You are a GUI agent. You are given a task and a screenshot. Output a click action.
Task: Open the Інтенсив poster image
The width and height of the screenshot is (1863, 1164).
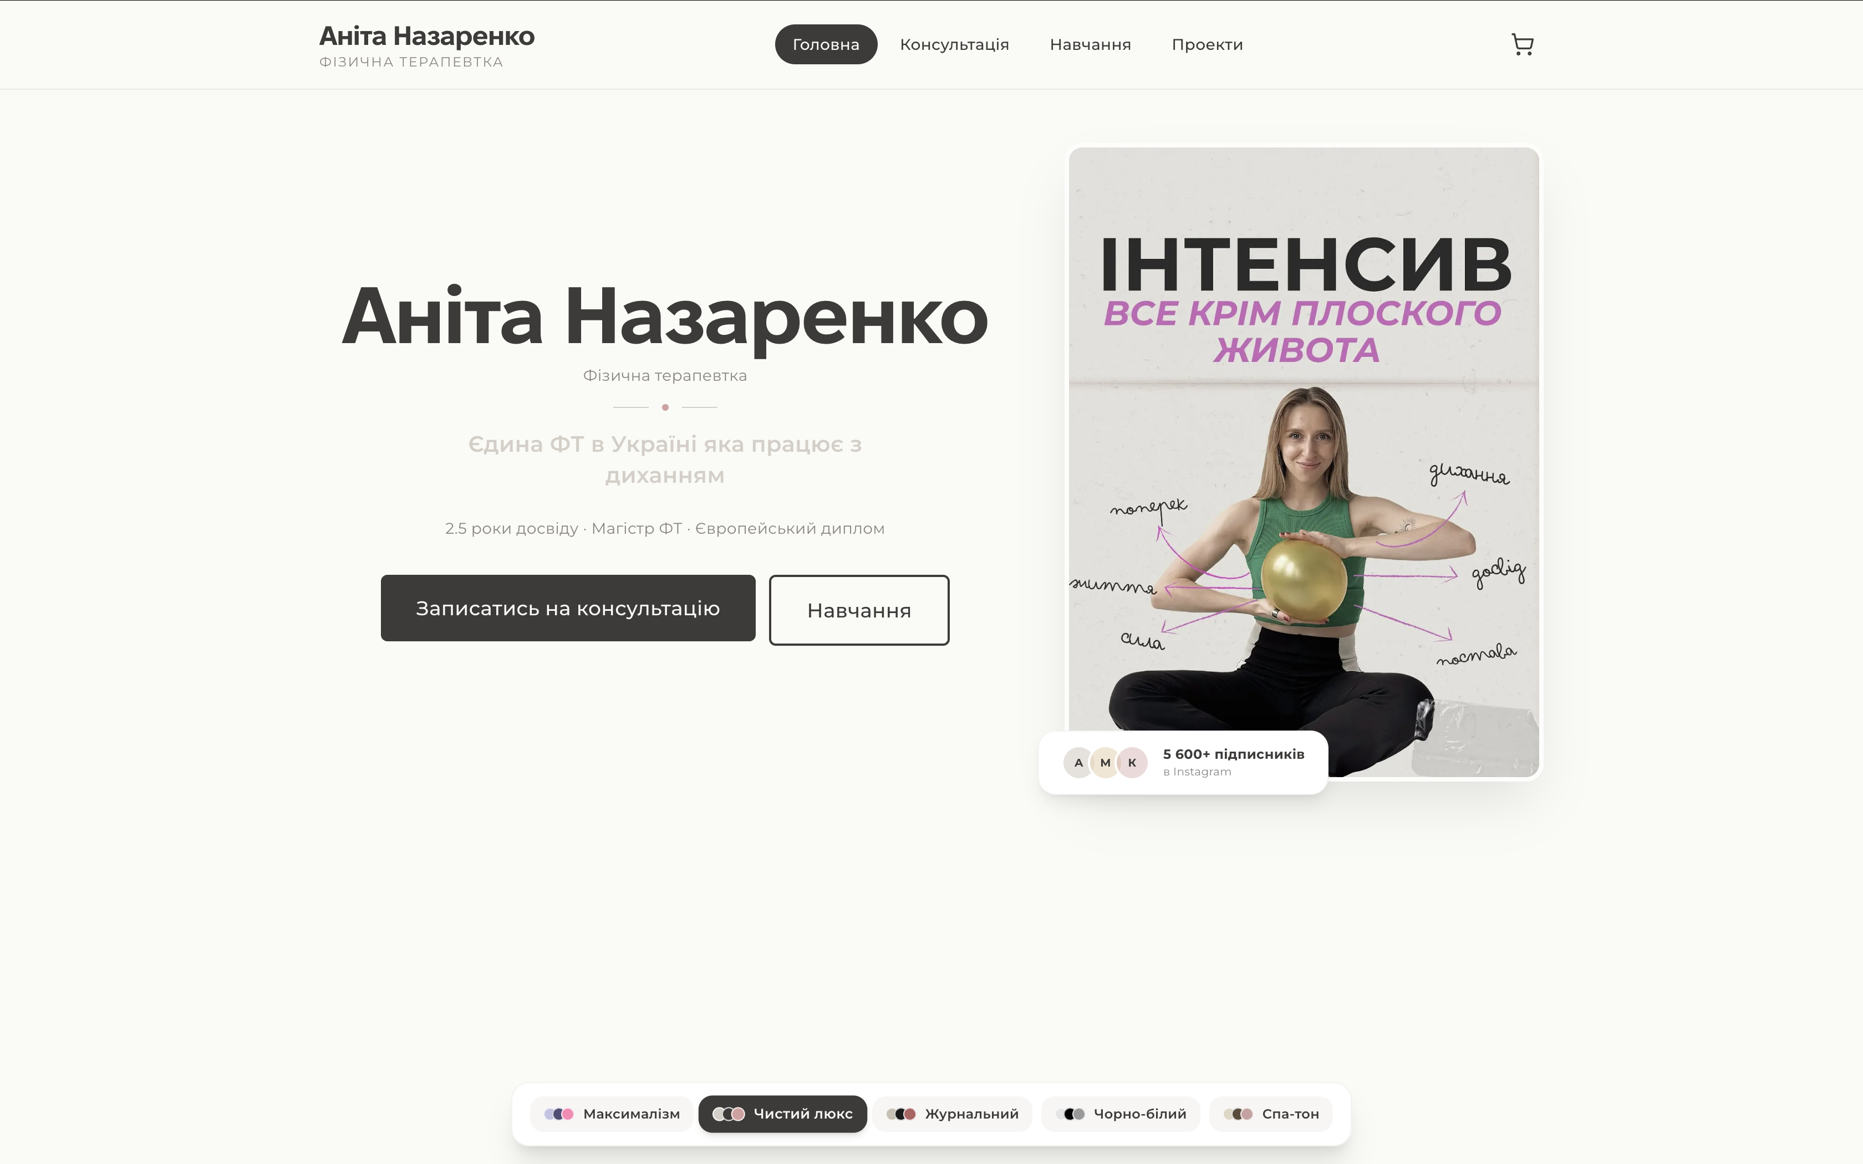1304,462
